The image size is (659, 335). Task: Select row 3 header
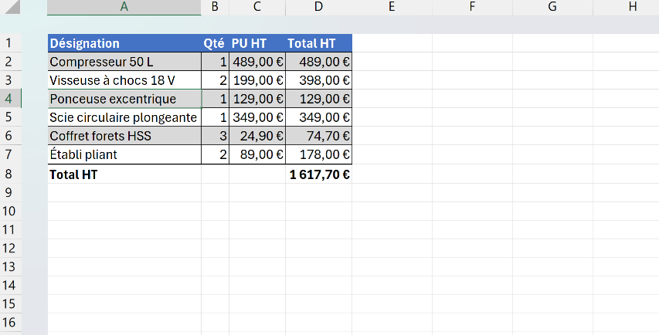coord(11,80)
